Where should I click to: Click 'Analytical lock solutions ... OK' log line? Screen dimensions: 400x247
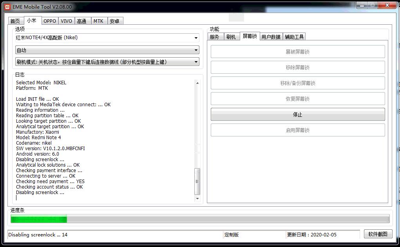pyautogui.click(x=48, y=165)
